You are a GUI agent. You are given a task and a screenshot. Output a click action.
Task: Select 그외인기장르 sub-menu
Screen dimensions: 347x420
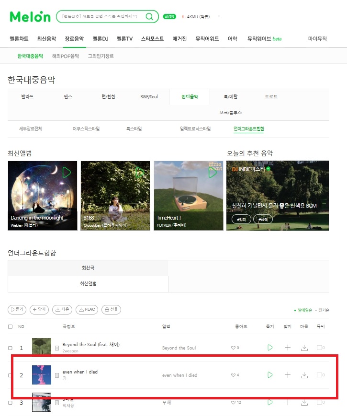101,56
